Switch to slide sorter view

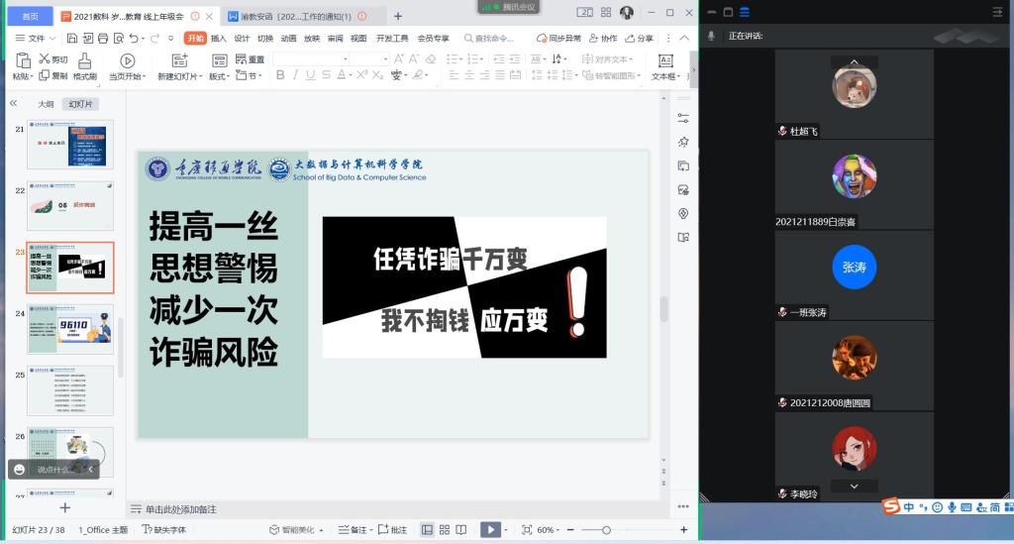tap(445, 530)
